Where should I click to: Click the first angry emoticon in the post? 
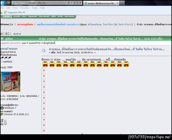pos(45,64)
